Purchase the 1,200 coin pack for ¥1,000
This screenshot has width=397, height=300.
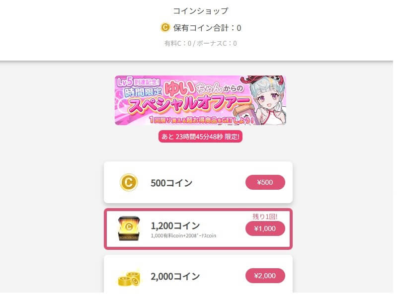coord(265,228)
